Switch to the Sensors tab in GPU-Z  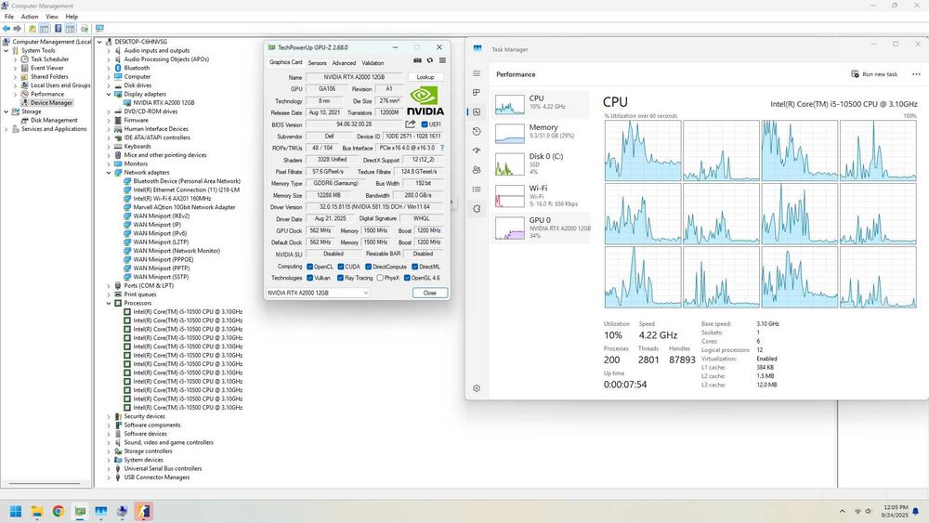pos(317,63)
